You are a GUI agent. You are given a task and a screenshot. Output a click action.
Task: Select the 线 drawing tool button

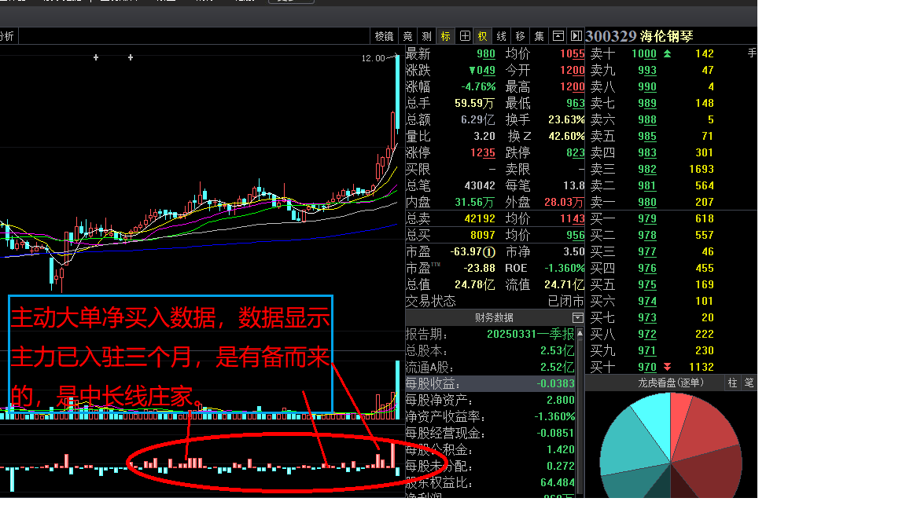coord(502,36)
